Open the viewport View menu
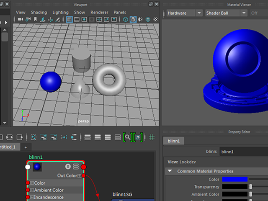 coord(21,13)
